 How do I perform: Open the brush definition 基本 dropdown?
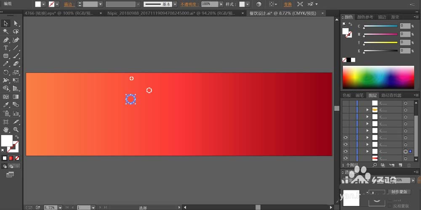click(x=175, y=4)
